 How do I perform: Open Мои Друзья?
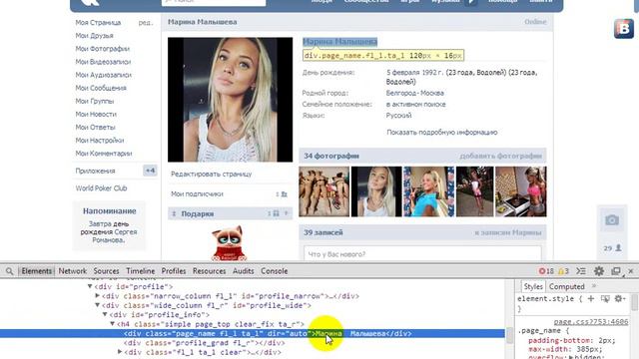pyautogui.click(x=94, y=36)
